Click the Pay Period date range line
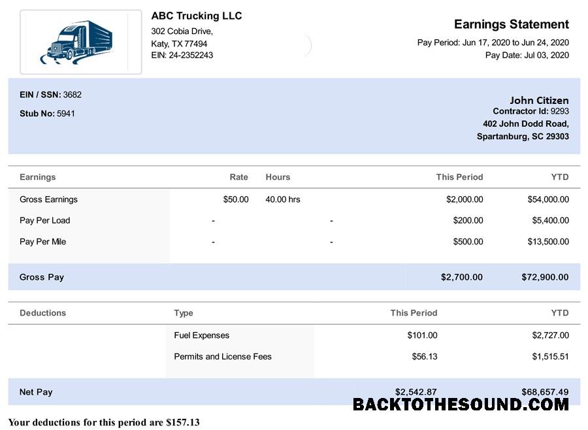 point(493,42)
